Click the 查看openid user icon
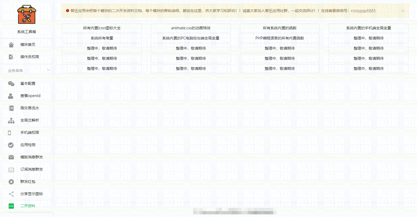 pyautogui.click(x=11, y=95)
